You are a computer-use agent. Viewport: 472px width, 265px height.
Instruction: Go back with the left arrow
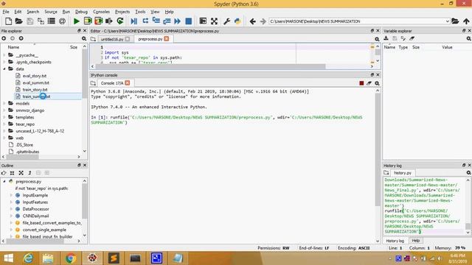tap(252, 21)
